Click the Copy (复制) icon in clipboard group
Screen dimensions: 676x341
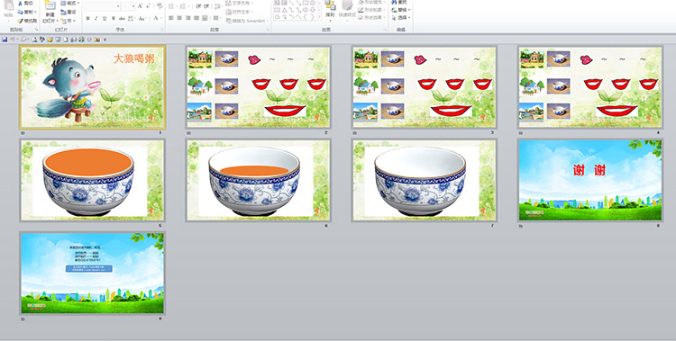20,12
